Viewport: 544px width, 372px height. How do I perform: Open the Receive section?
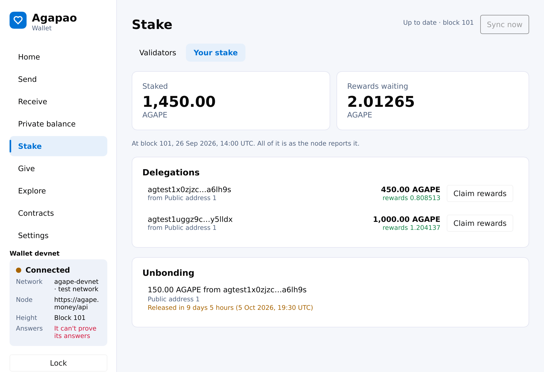(58, 102)
